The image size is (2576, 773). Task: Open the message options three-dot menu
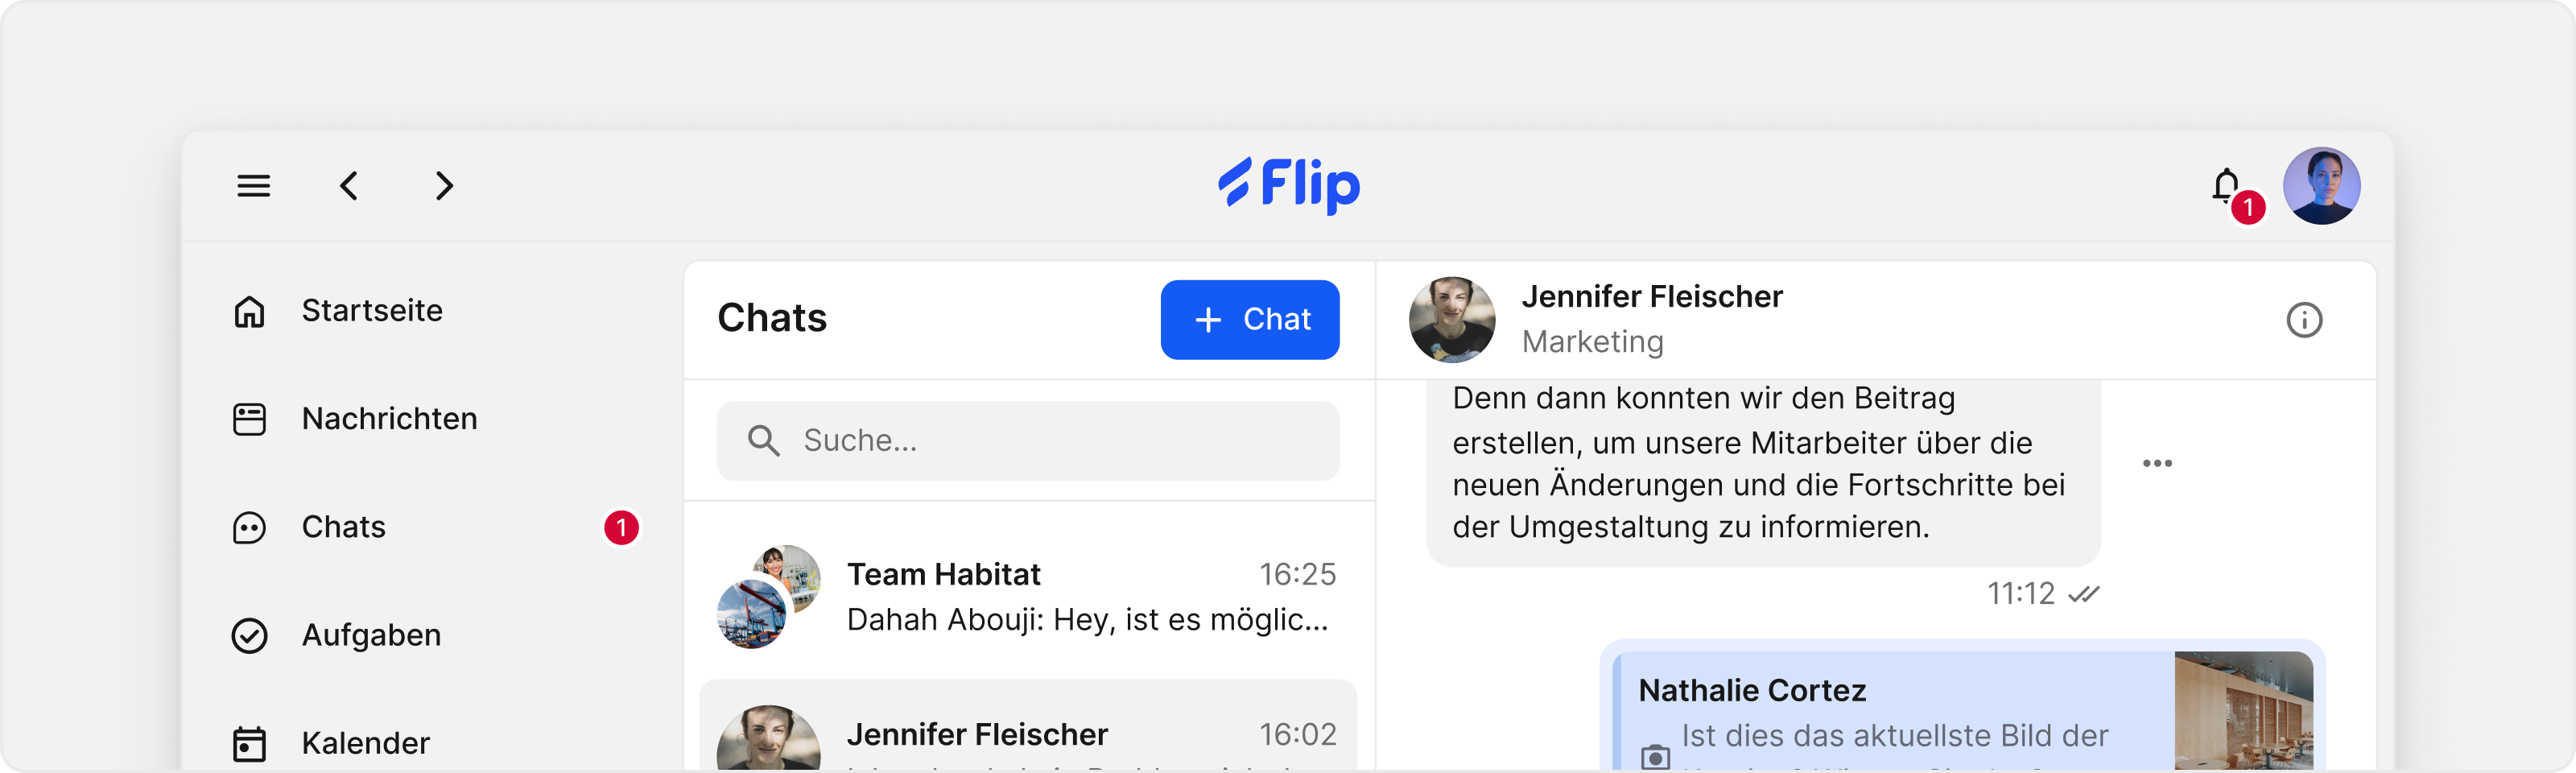[x=2157, y=463]
